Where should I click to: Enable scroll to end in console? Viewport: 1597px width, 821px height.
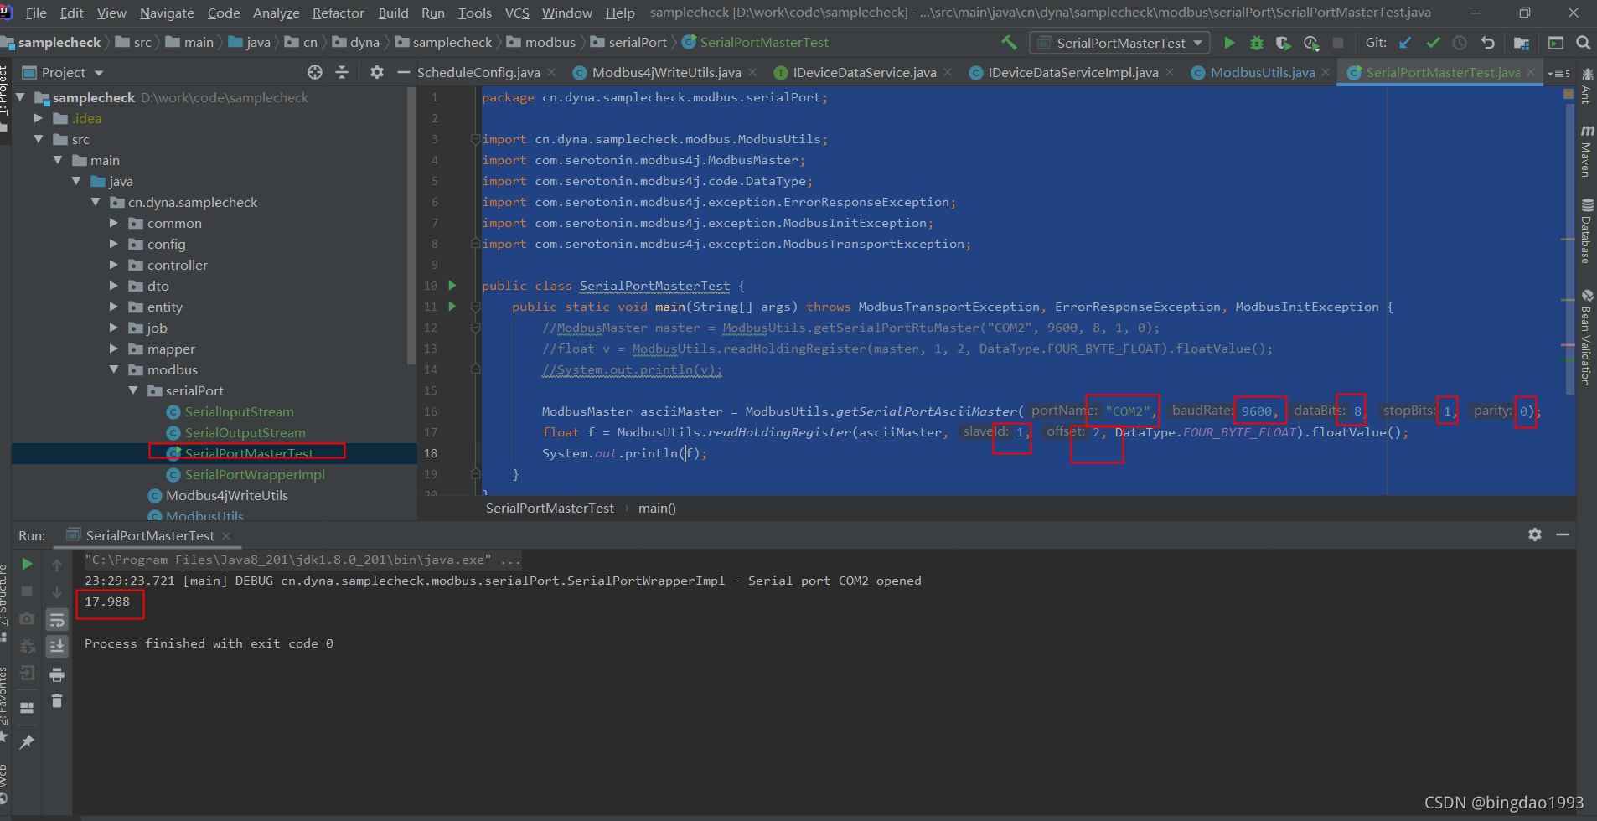(x=57, y=647)
